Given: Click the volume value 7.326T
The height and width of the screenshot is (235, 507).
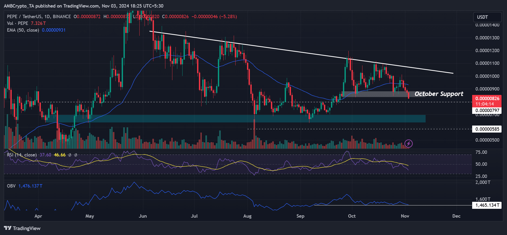Looking at the screenshot, I should pyautogui.click(x=38, y=23).
